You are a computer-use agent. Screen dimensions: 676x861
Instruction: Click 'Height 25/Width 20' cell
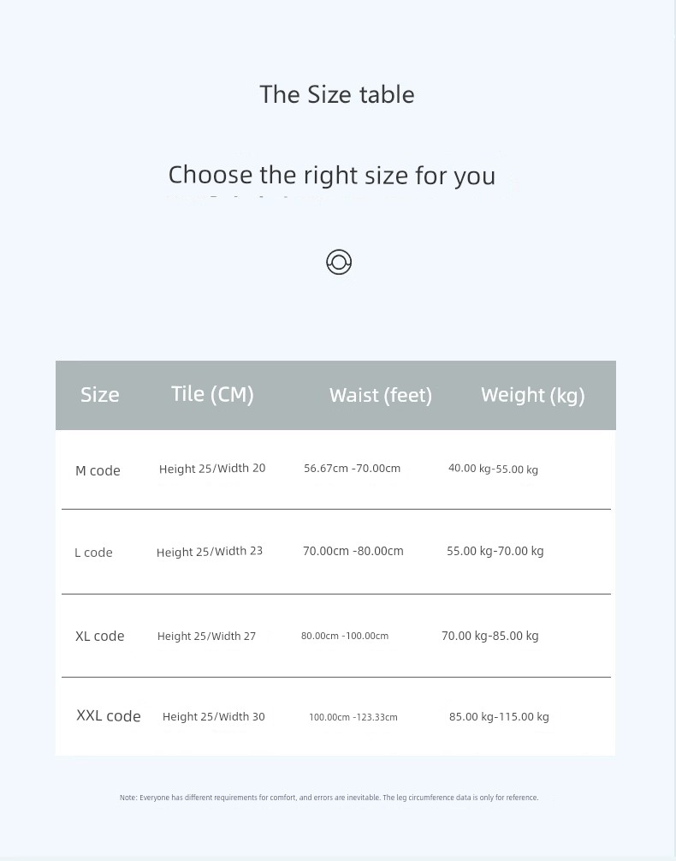212,469
